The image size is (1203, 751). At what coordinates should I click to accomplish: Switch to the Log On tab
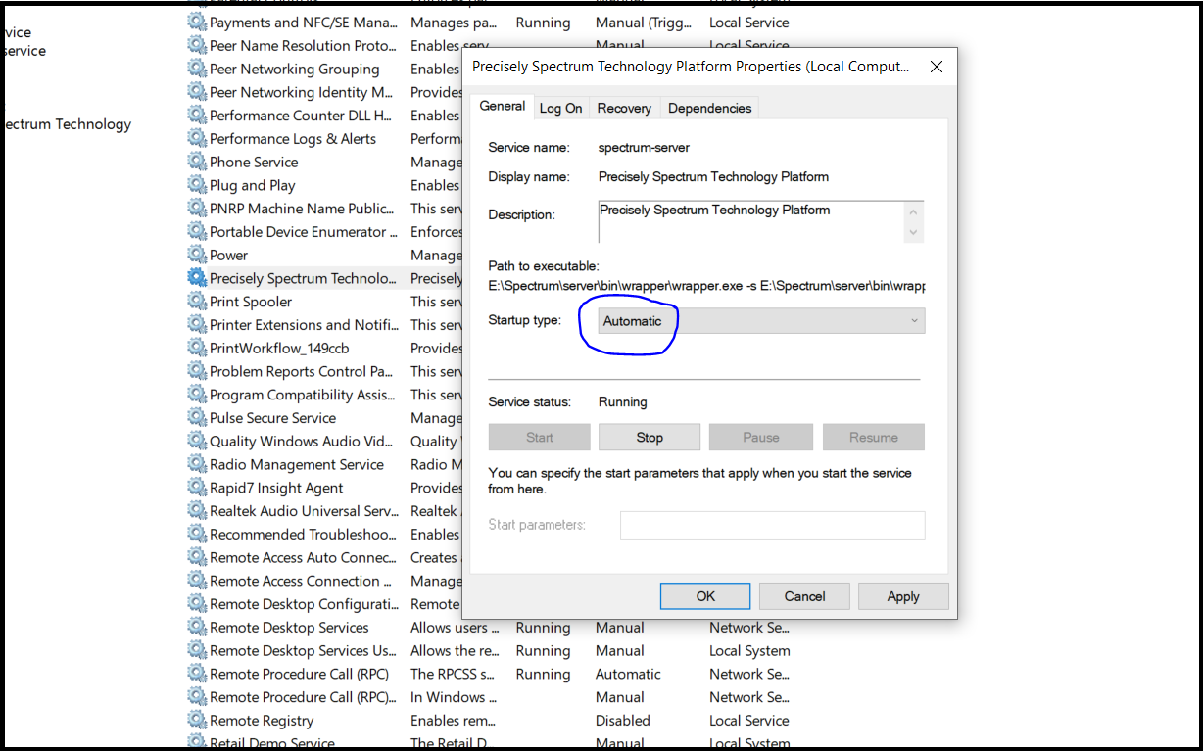pos(560,108)
